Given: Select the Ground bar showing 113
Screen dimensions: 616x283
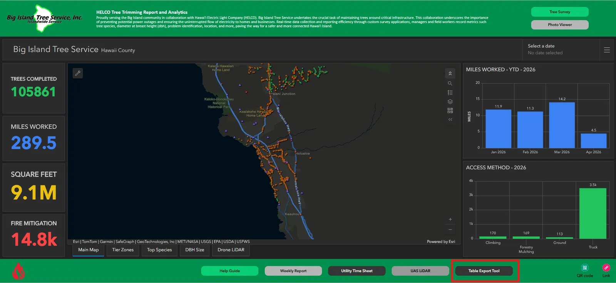Looking at the screenshot, I should (559, 238).
